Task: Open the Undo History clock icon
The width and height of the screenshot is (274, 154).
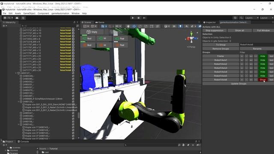Action: pos(235,18)
